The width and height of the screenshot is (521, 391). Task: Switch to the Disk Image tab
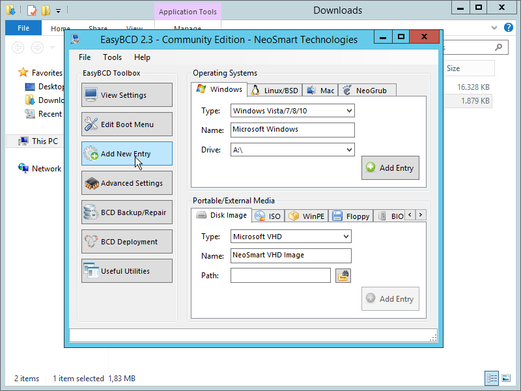(x=221, y=215)
